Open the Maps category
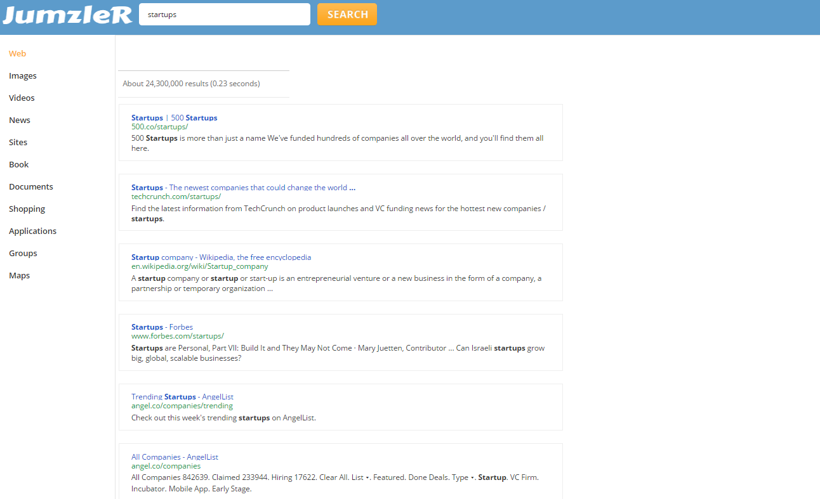 click(19, 276)
